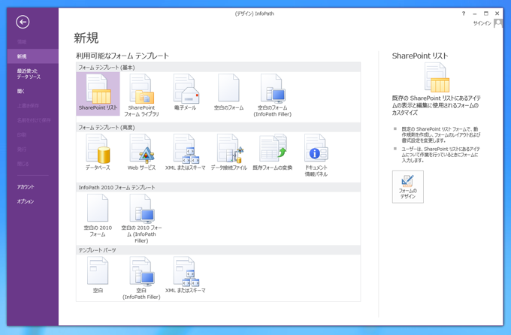511x335 pixels.
Task: Choose 既存フォームの変換 template
Action: pos(273,152)
